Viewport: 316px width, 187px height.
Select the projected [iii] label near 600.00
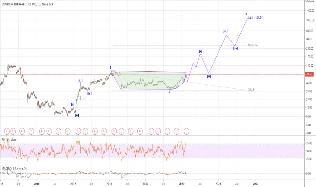225,31
